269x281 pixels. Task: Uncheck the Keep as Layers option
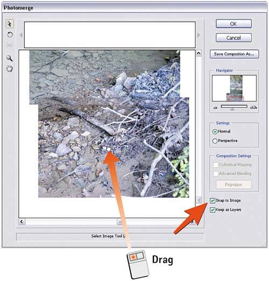tap(213, 210)
